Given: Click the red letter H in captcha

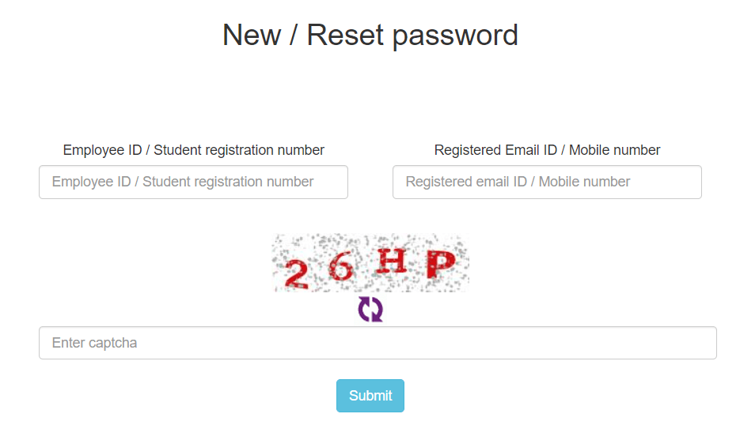Looking at the screenshot, I should pos(392,261).
